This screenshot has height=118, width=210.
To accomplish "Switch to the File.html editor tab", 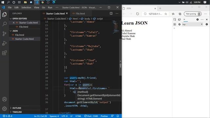I will pos(80,13).
